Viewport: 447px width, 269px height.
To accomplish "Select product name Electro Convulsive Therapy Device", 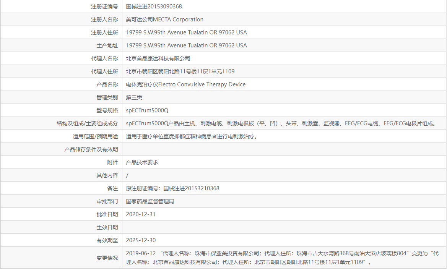I will coord(202,84).
